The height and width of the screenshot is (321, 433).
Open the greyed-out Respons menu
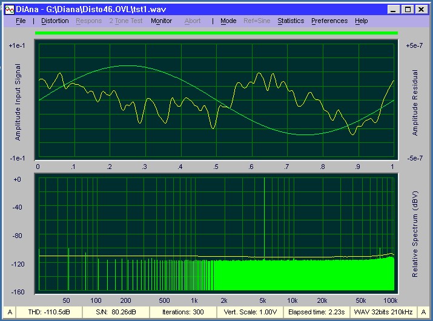click(x=89, y=21)
